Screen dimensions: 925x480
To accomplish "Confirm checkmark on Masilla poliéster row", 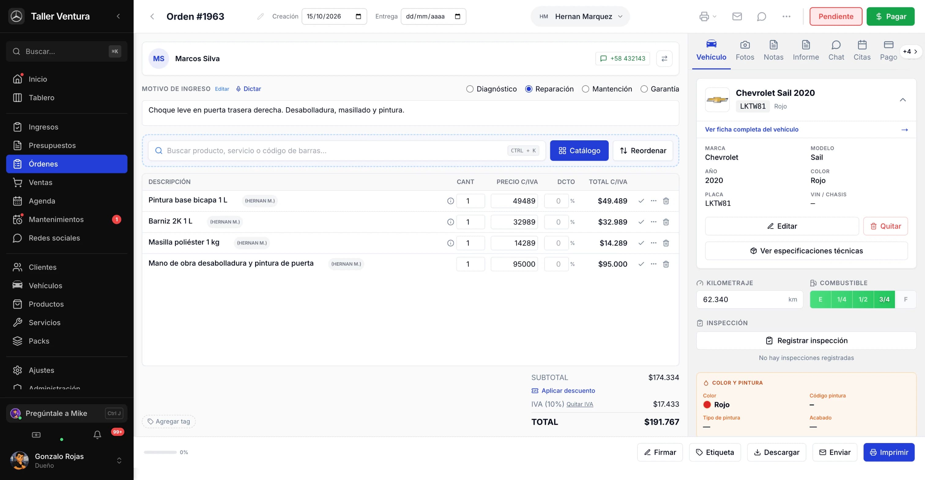I will tap(641, 243).
